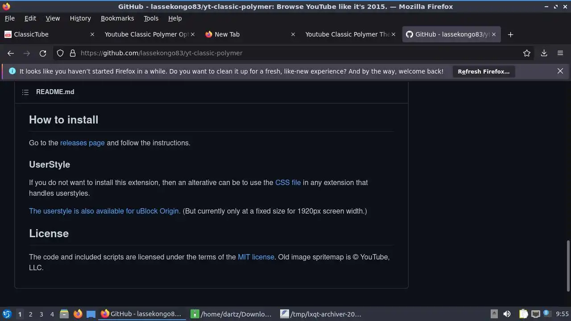Image resolution: width=571 pixels, height=321 pixels.
Task: Switch to virtual desktop 2
Action: [30, 314]
